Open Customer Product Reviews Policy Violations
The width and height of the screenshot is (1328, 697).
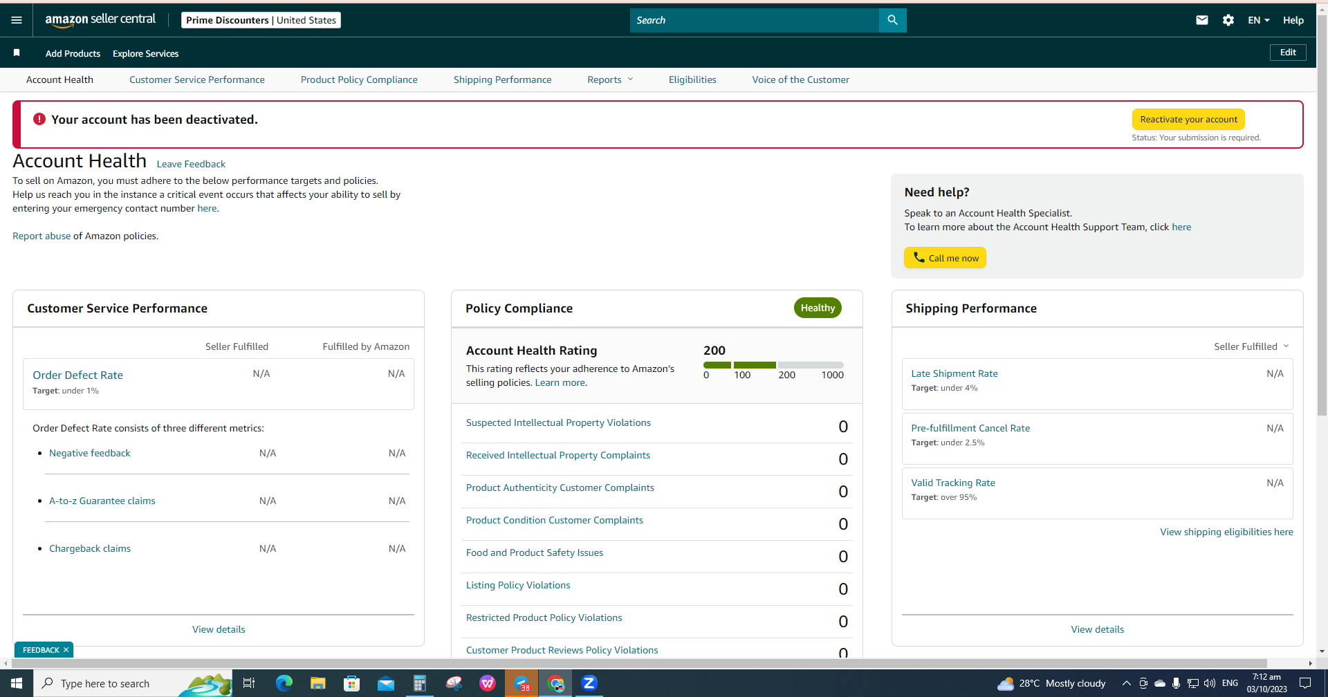click(x=562, y=650)
